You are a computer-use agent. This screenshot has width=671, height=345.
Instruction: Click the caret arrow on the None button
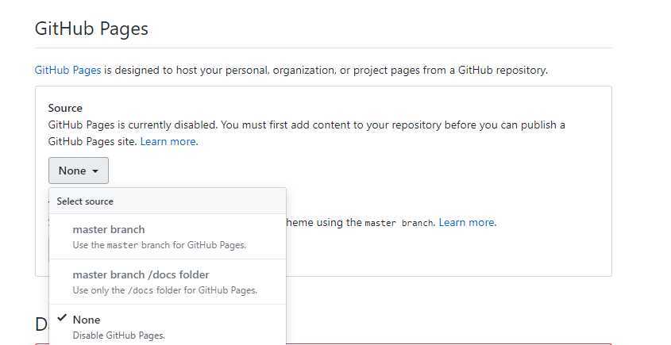95,171
